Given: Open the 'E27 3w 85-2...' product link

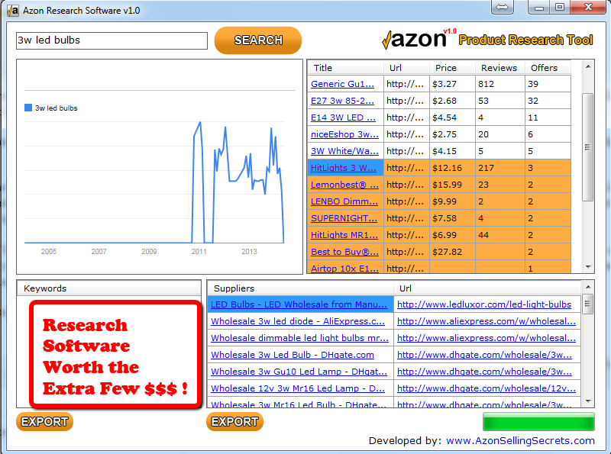Looking at the screenshot, I should click(x=342, y=101).
